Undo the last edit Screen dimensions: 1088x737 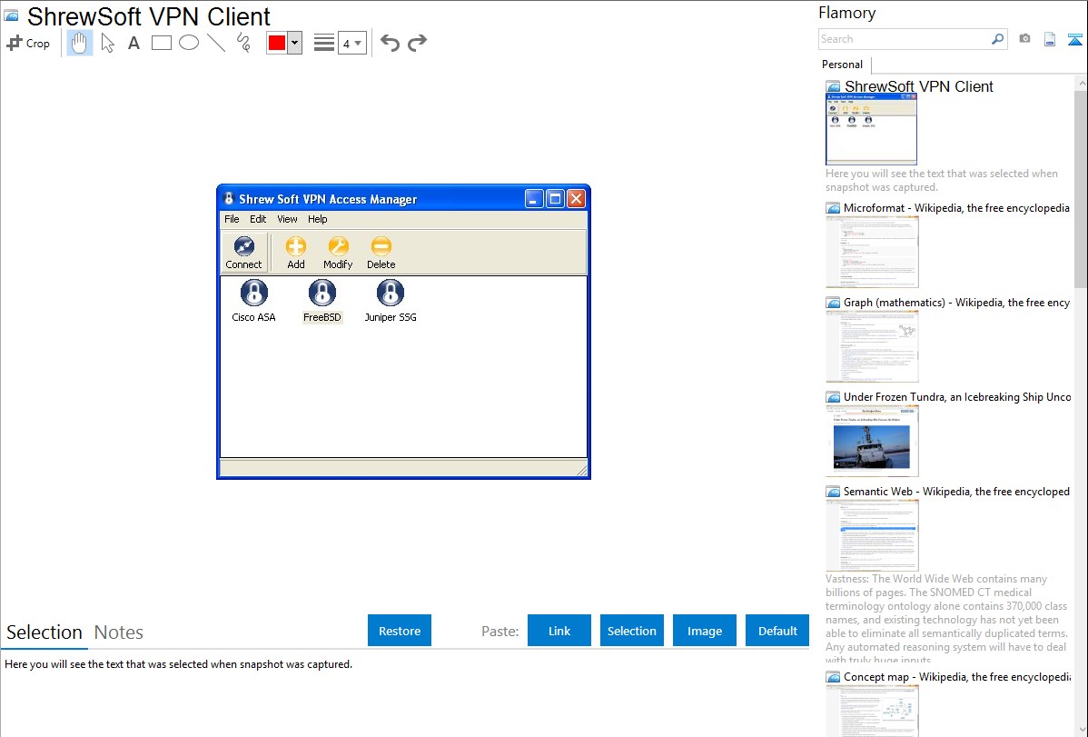pos(390,43)
